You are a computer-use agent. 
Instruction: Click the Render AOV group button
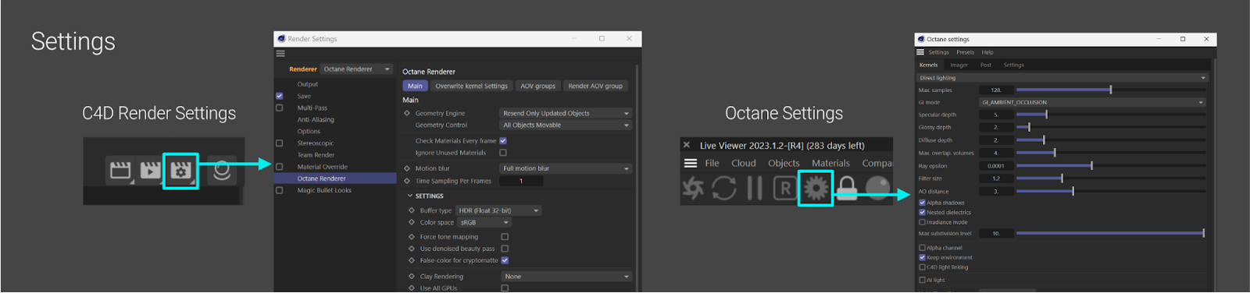tap(595, 86)
